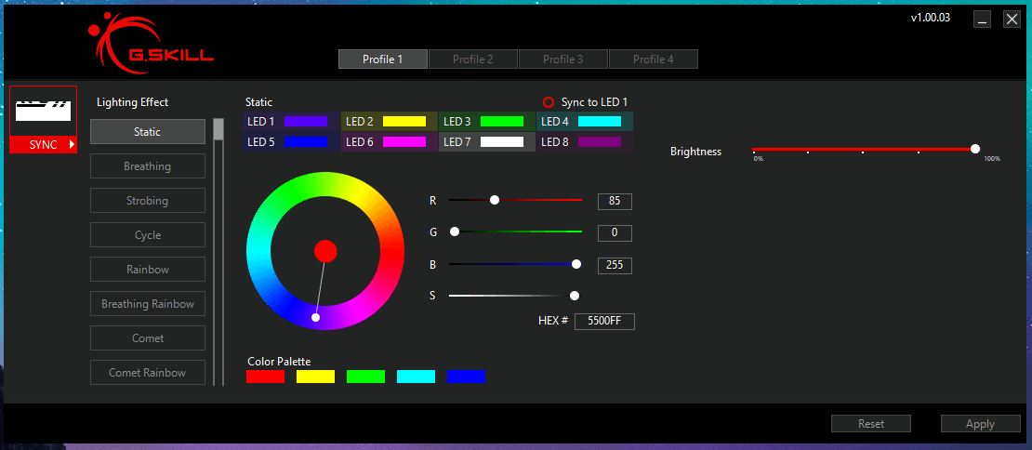Screen dimensions: 1032x450
Task: Click the B blue channel slider handle
Action: pyautogui.click(x=576, y=264)
